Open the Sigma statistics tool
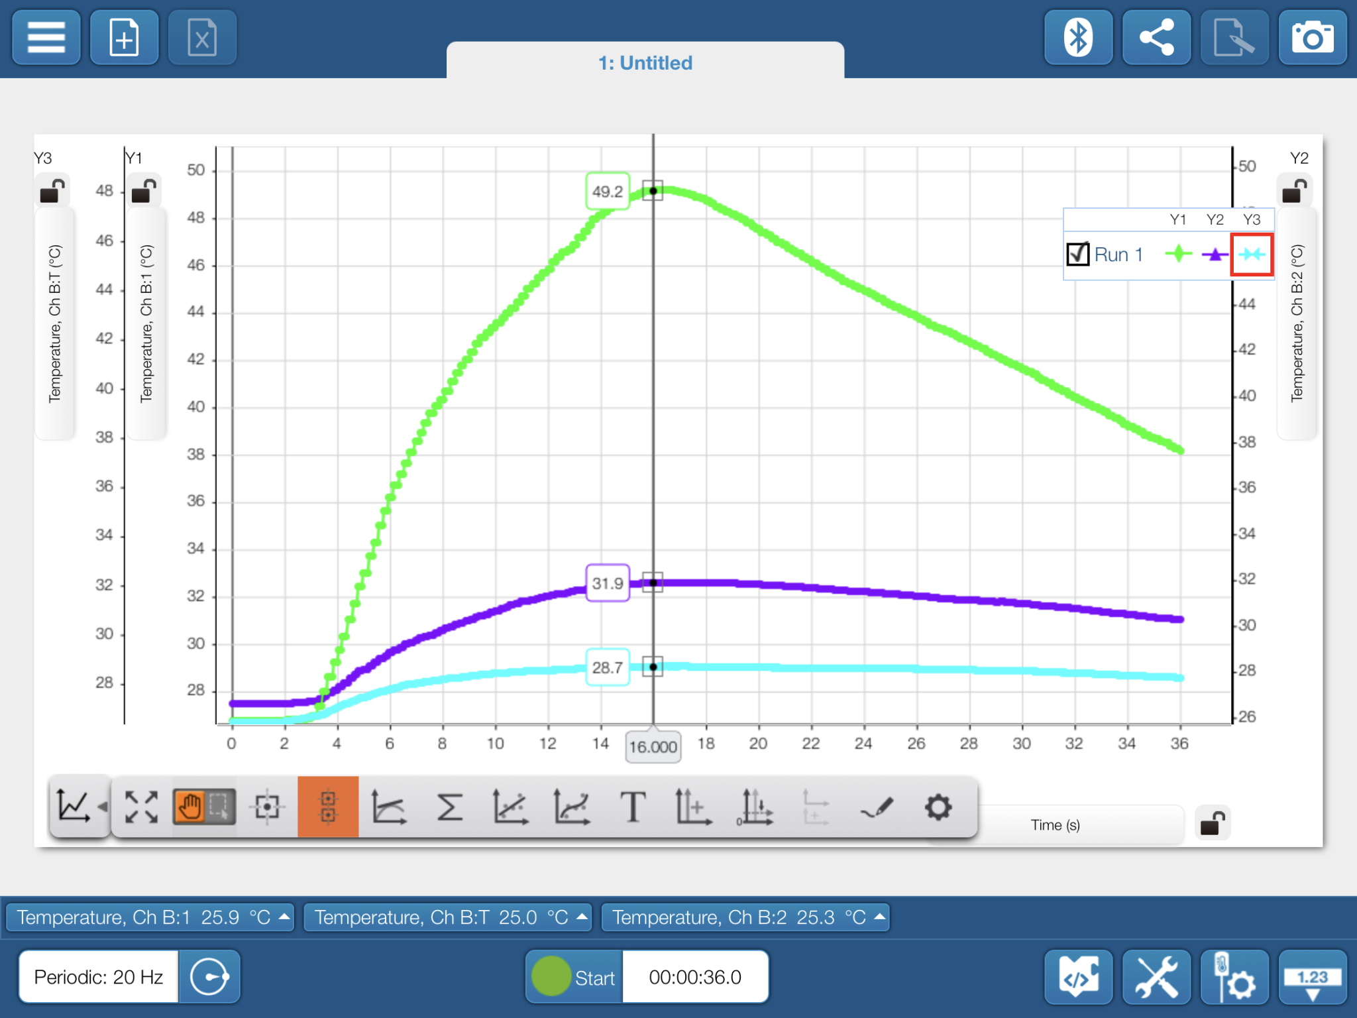The height and width of the screenshot is (1018, 1357). click(449, 807)
